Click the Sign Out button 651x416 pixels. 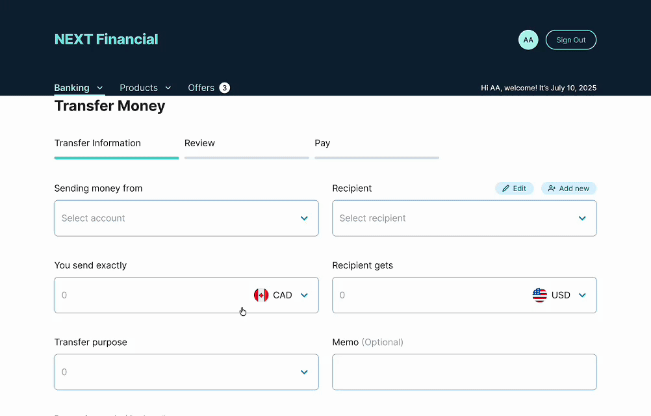[570, 40]
